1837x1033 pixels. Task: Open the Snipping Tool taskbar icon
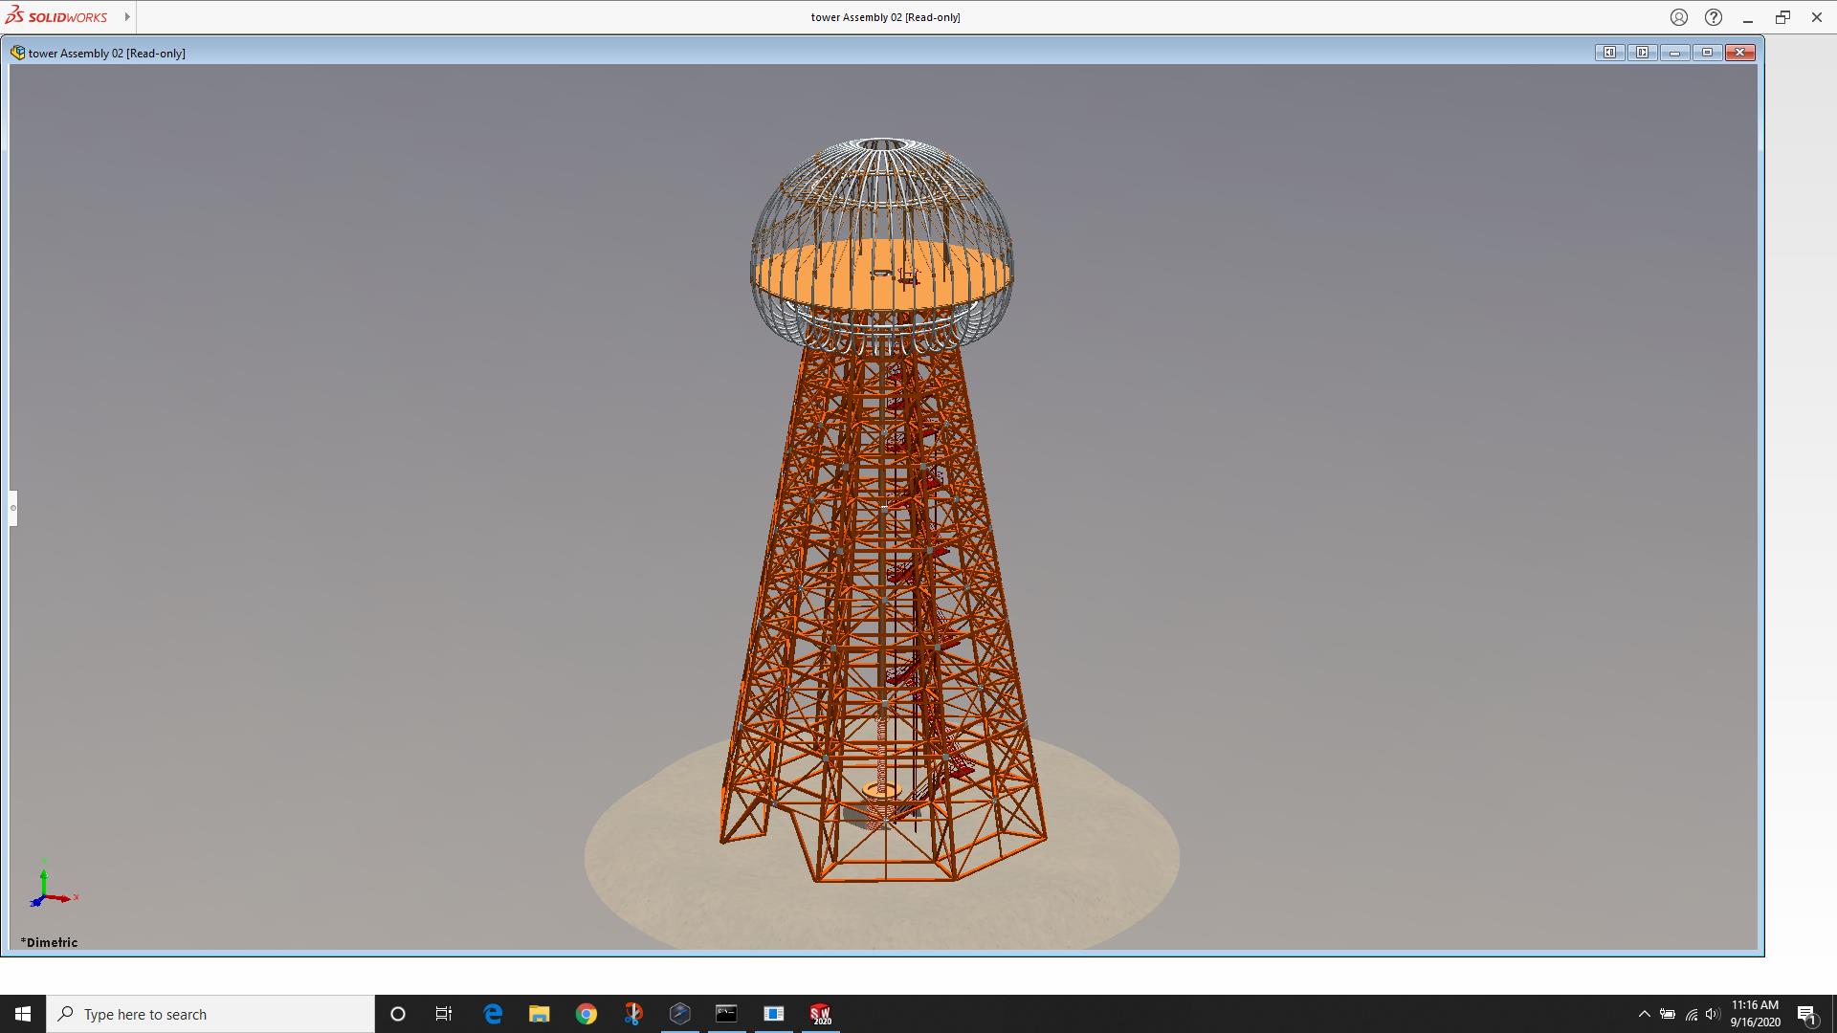[x=632, y=1014]
